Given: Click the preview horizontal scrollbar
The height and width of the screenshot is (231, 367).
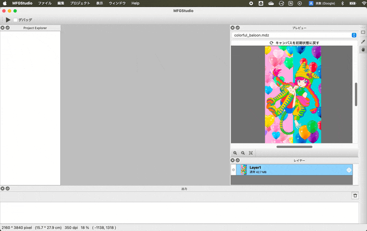Looking at the screenshot, I should coord(294,147).
